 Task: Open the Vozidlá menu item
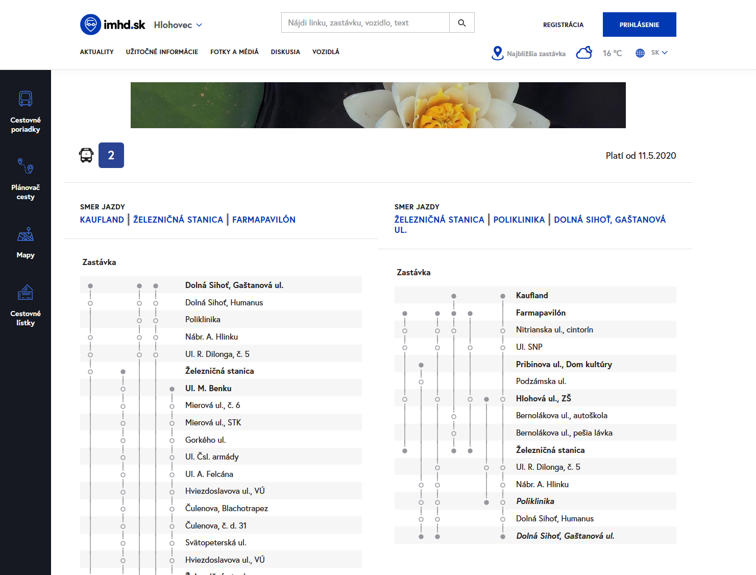point(326,52)
